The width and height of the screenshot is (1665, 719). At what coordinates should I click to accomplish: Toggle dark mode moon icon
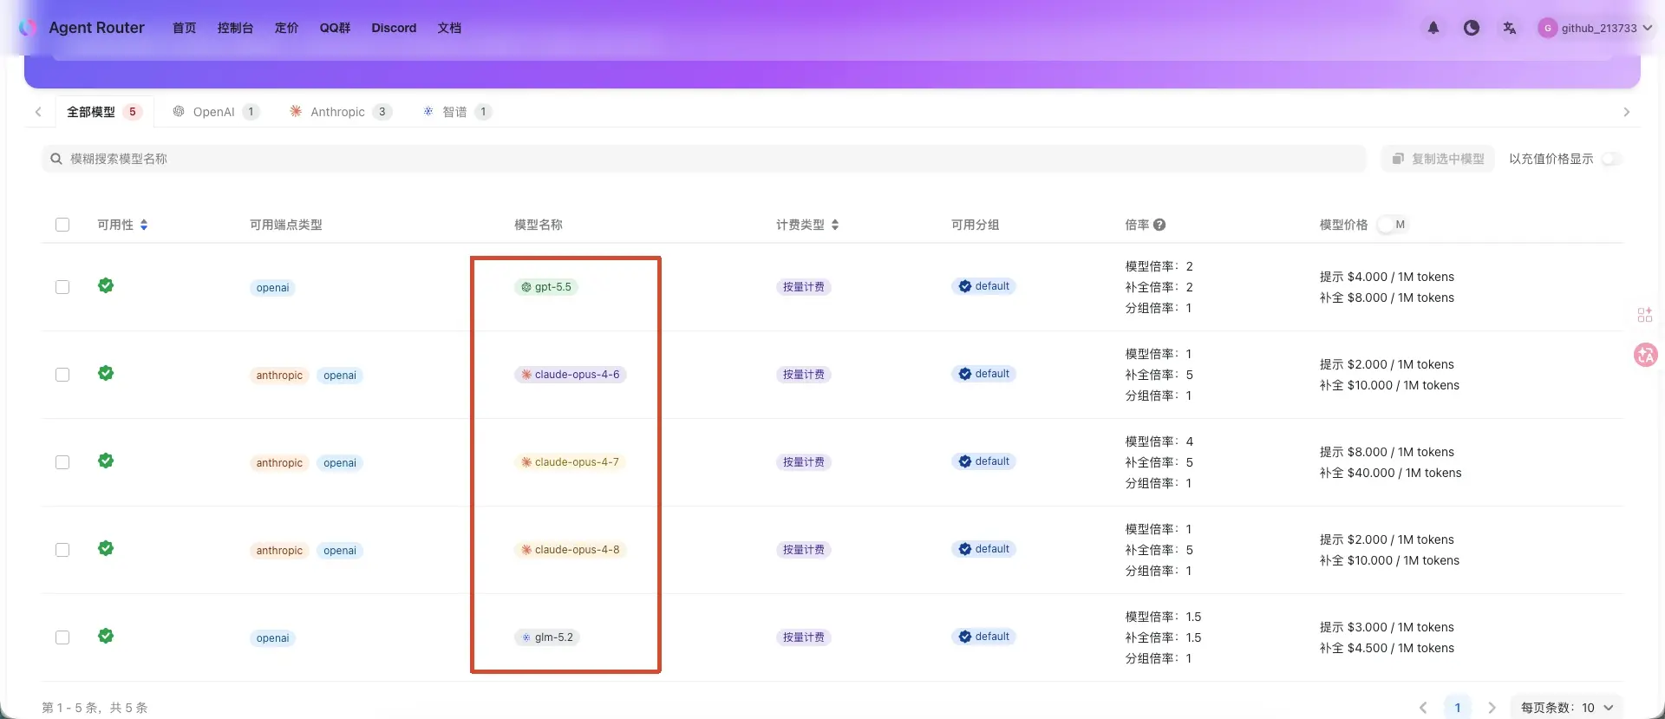[1472, 28]
